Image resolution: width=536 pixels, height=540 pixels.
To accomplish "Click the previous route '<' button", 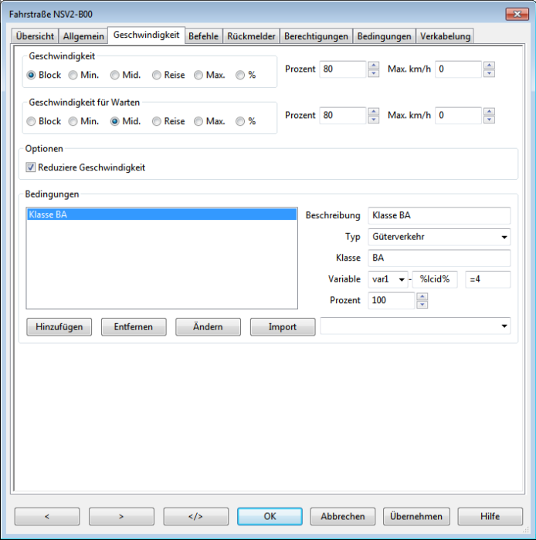I will pyautogui.click(x=47, y=517).
